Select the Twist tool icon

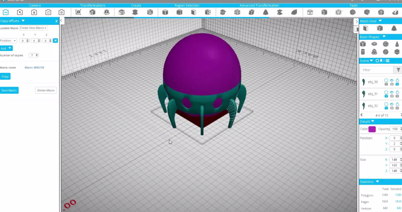[280, 12]
